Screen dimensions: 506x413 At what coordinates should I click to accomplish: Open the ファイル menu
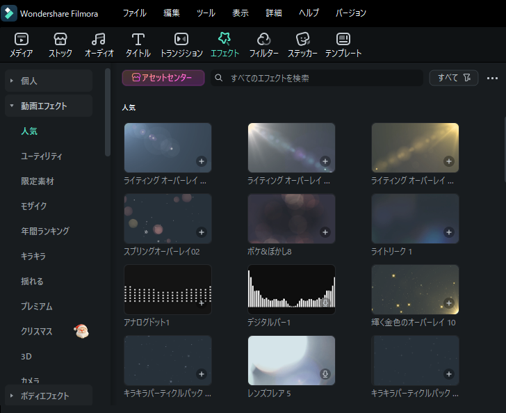135,13
